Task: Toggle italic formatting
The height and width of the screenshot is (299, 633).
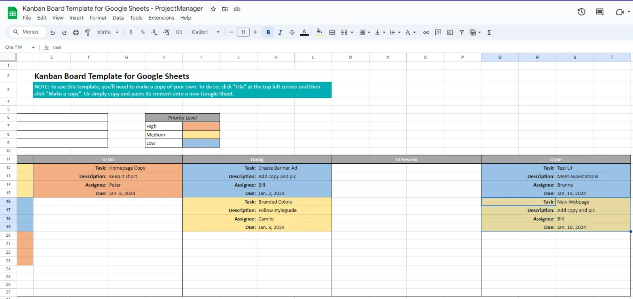Action: (x=280, y=32)
